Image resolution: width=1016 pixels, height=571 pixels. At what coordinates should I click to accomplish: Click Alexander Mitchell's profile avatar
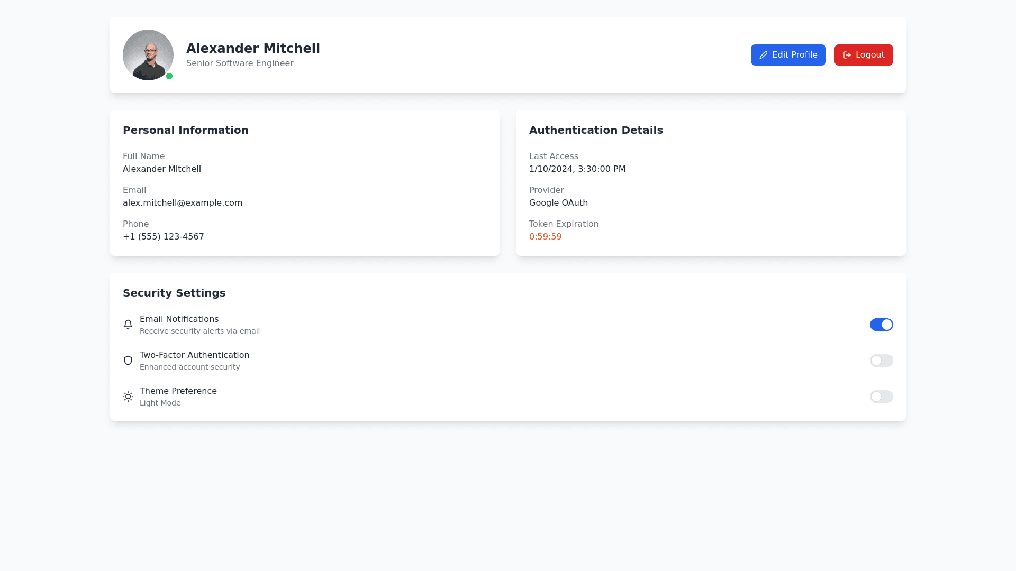(x=148, y=55)
